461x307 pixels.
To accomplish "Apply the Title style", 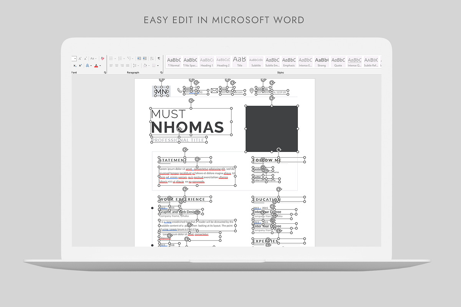I will click(x=239, y=62).
